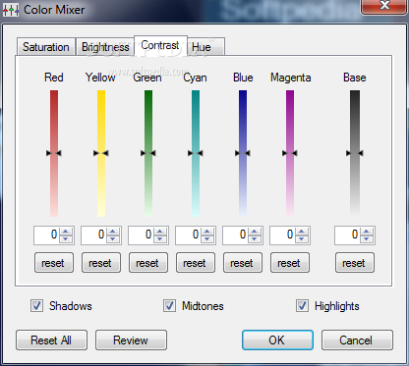Decrease the Cyan value with down arrow
The height and width of the screenshot is (366, 409).
point(207,238)
